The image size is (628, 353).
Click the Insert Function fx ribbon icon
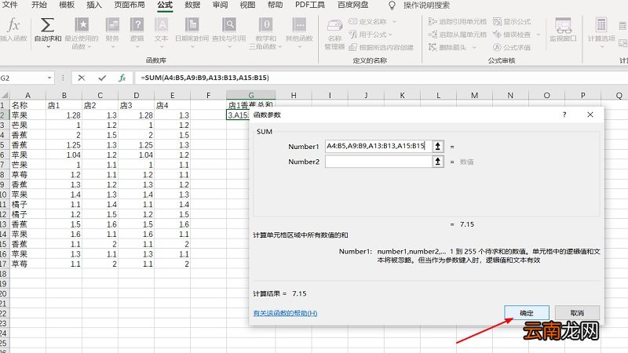pyautogui.click(x=13, y=26)
